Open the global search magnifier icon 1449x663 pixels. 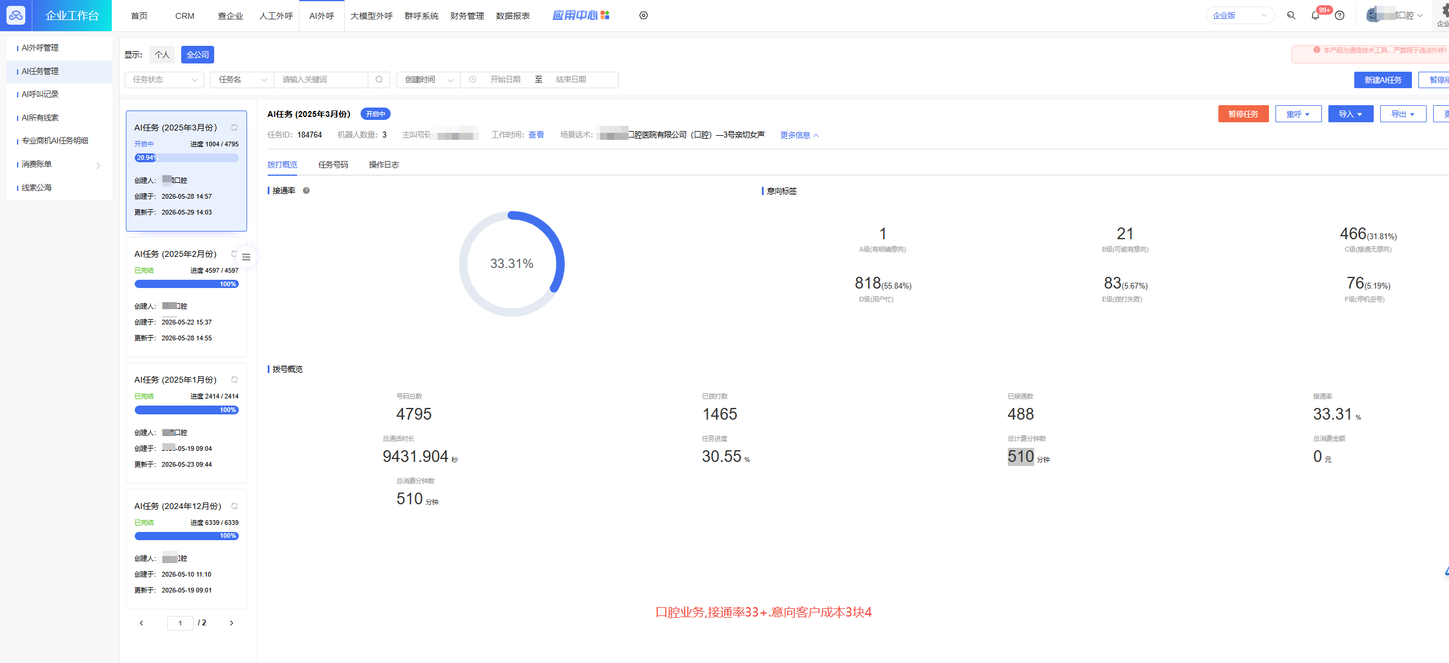(1291, 15)
